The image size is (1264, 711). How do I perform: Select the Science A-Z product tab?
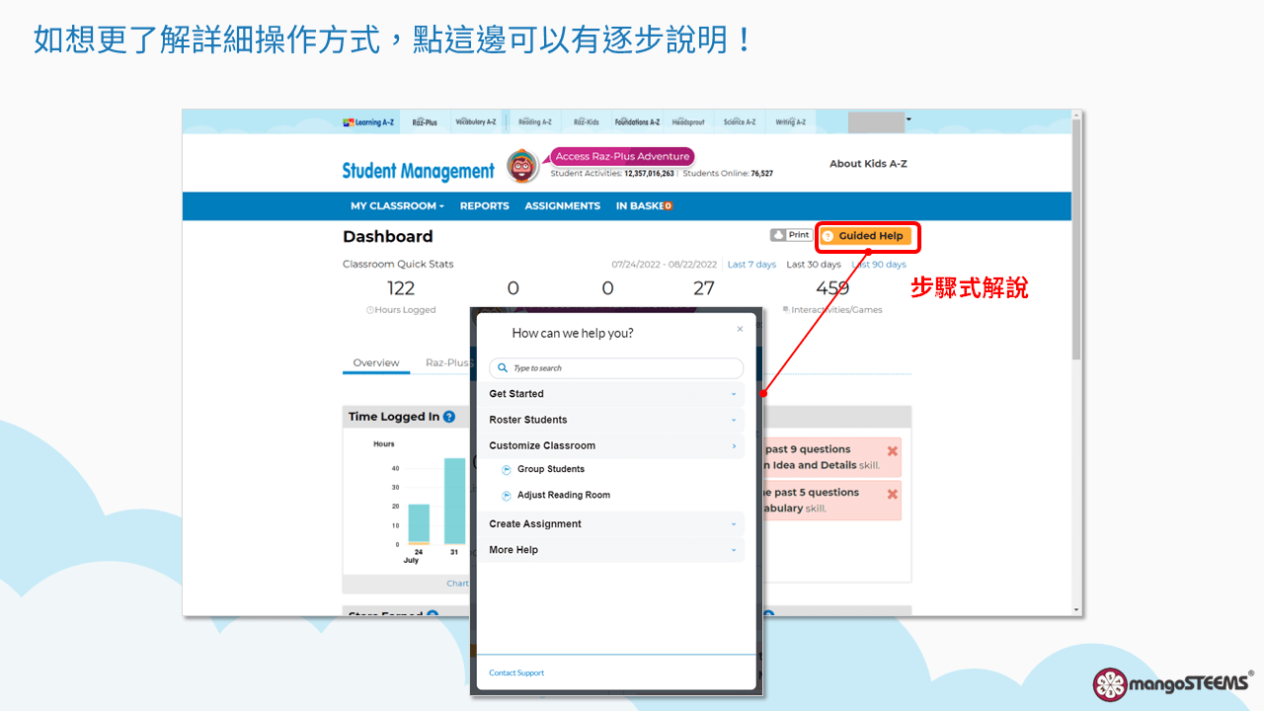740,122
